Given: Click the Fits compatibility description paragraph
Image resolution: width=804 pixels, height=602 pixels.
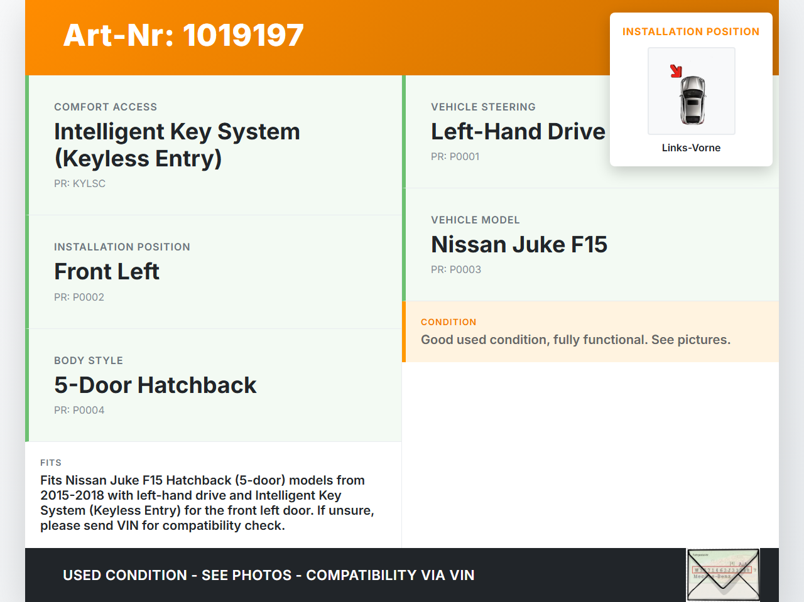Looking at the screenshot, I should pos(207,503).
